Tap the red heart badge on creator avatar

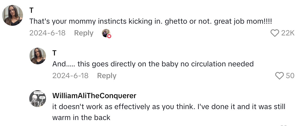109,36
